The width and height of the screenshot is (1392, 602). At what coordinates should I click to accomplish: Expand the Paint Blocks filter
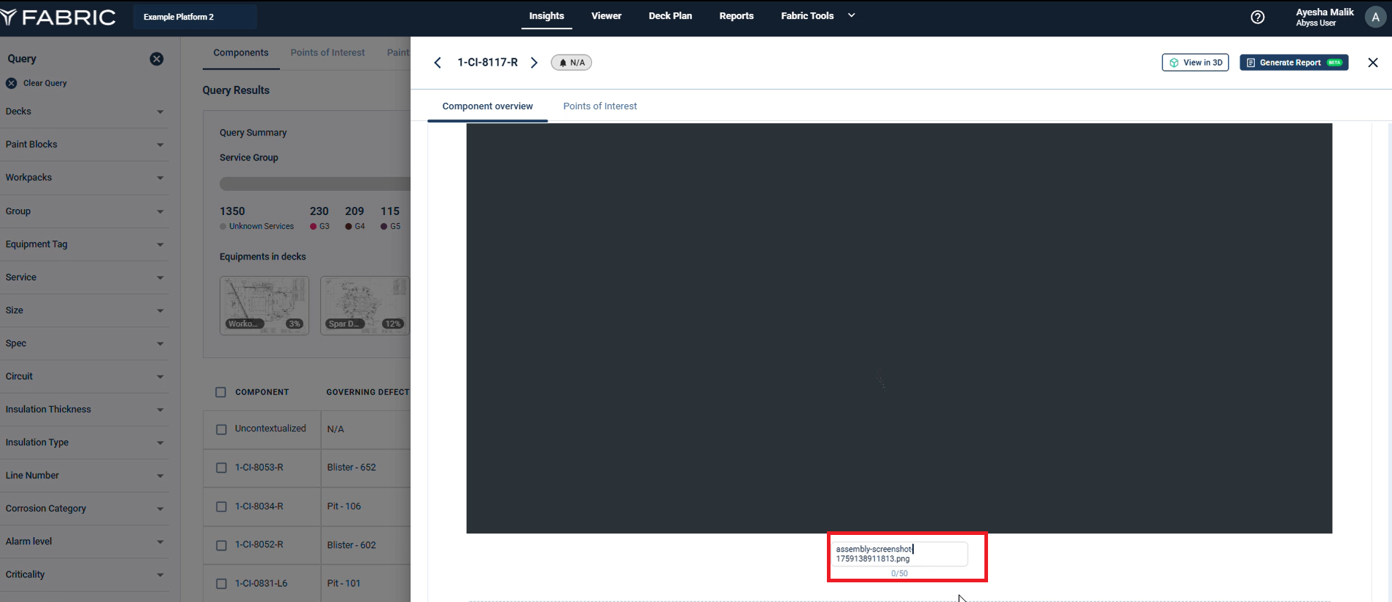click(x=85, y=144)
